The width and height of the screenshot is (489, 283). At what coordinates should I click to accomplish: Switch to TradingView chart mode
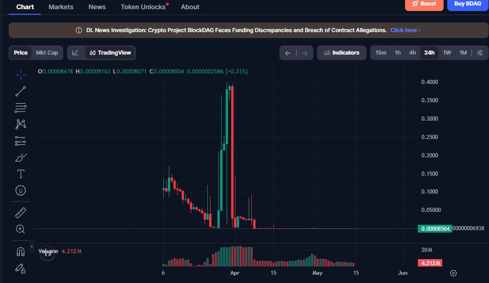pos(110,53)
